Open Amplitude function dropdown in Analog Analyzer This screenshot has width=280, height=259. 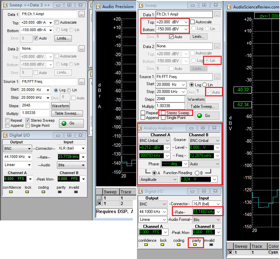click(x=175, y=180)
